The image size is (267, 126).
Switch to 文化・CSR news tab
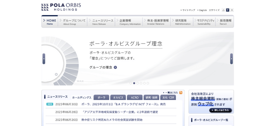point(168,98)
